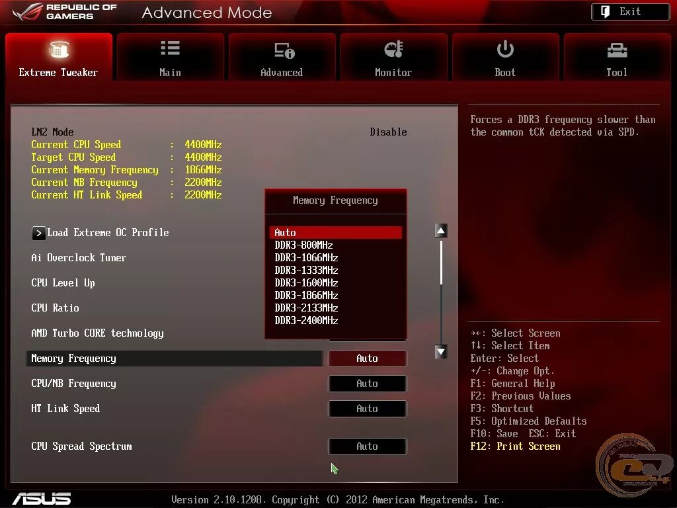Viewport: 677px width, 508px height.
Task: Click the Memory Frequency popup title
Action: pos(335,200)
